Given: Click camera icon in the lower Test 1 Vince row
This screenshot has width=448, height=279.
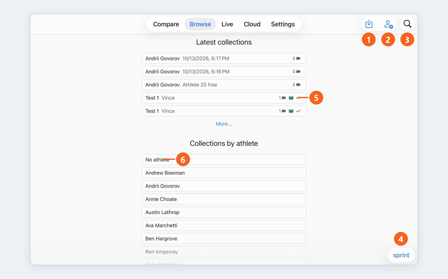Looking at the screenshot, I should click(284, 111).
